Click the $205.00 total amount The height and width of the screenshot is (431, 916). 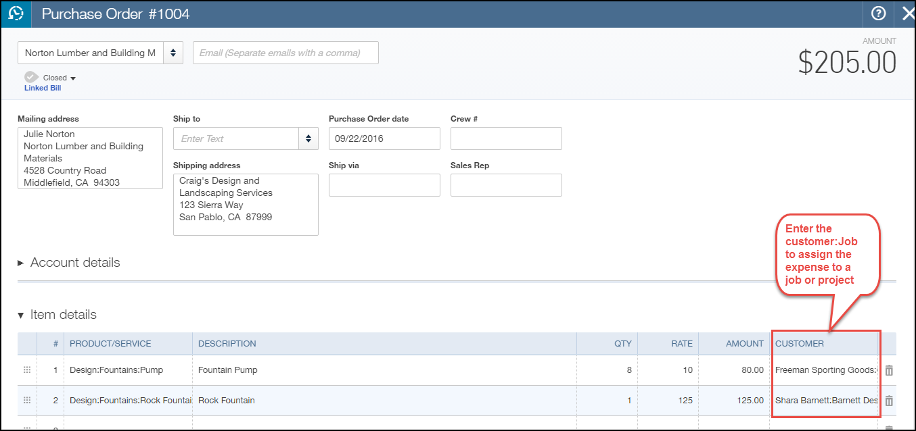[847, 62]
